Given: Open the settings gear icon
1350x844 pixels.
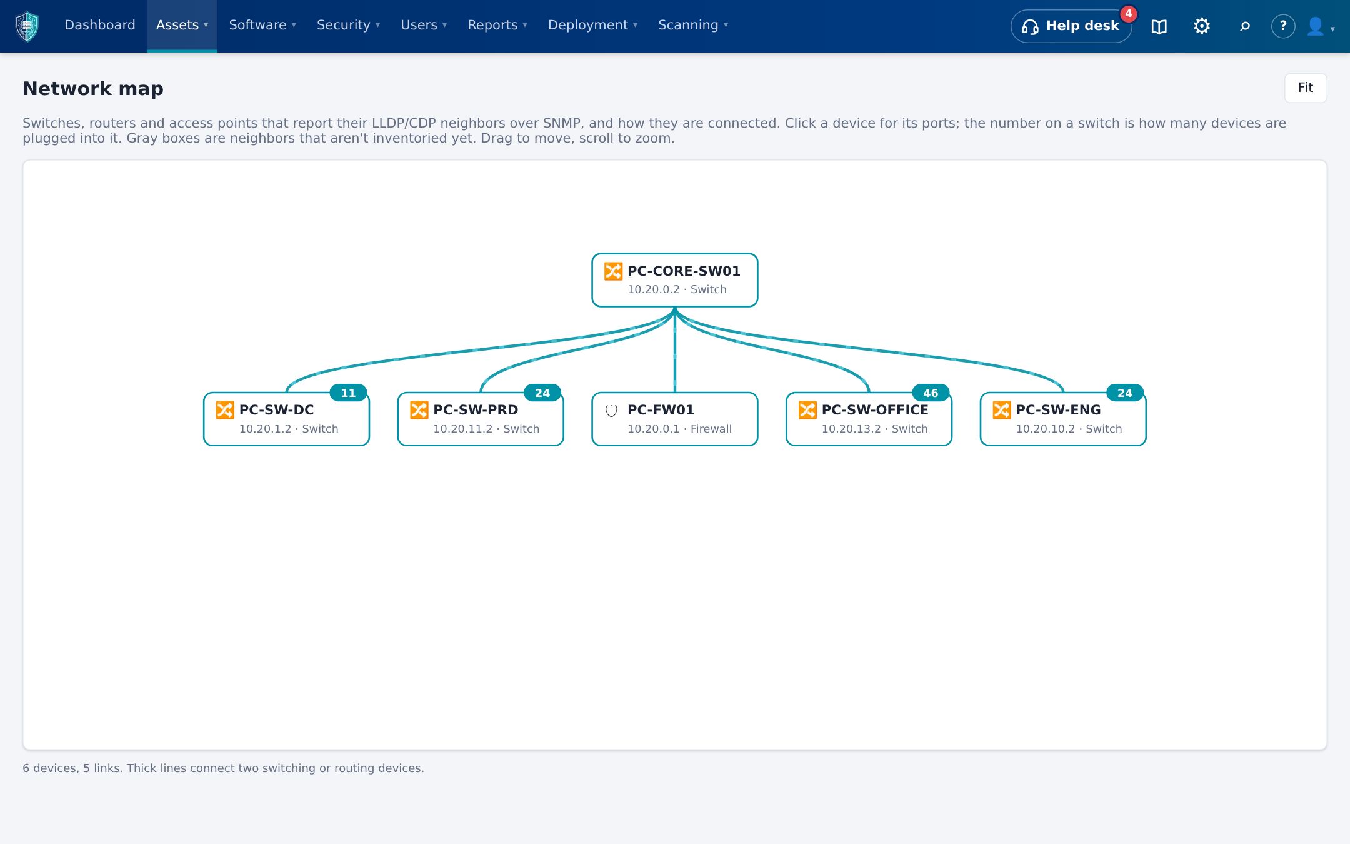Looking at the screenshot, I should coord(1201,26).
